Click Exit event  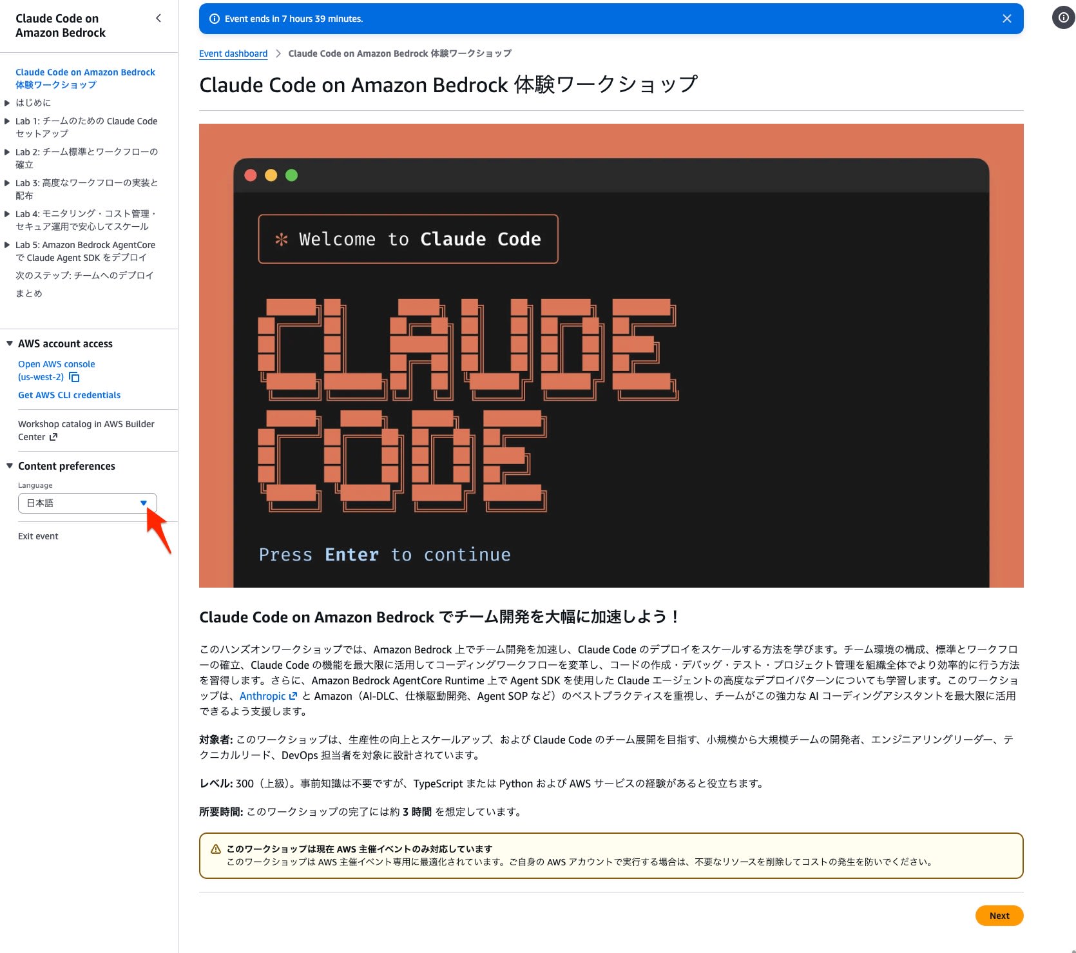38,536
